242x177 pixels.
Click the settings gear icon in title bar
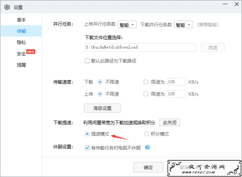pyautogui.click(x=7, y=7)
